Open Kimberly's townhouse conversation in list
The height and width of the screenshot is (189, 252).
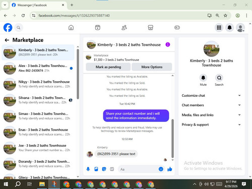pyautogui.click(x=38, y=52)
